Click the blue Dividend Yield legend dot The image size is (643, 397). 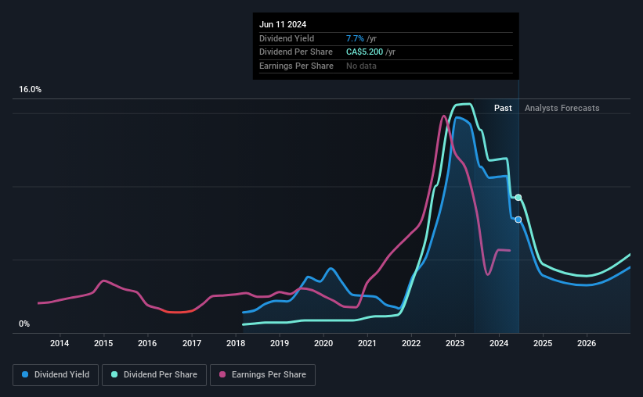click(x=25, y=374)
